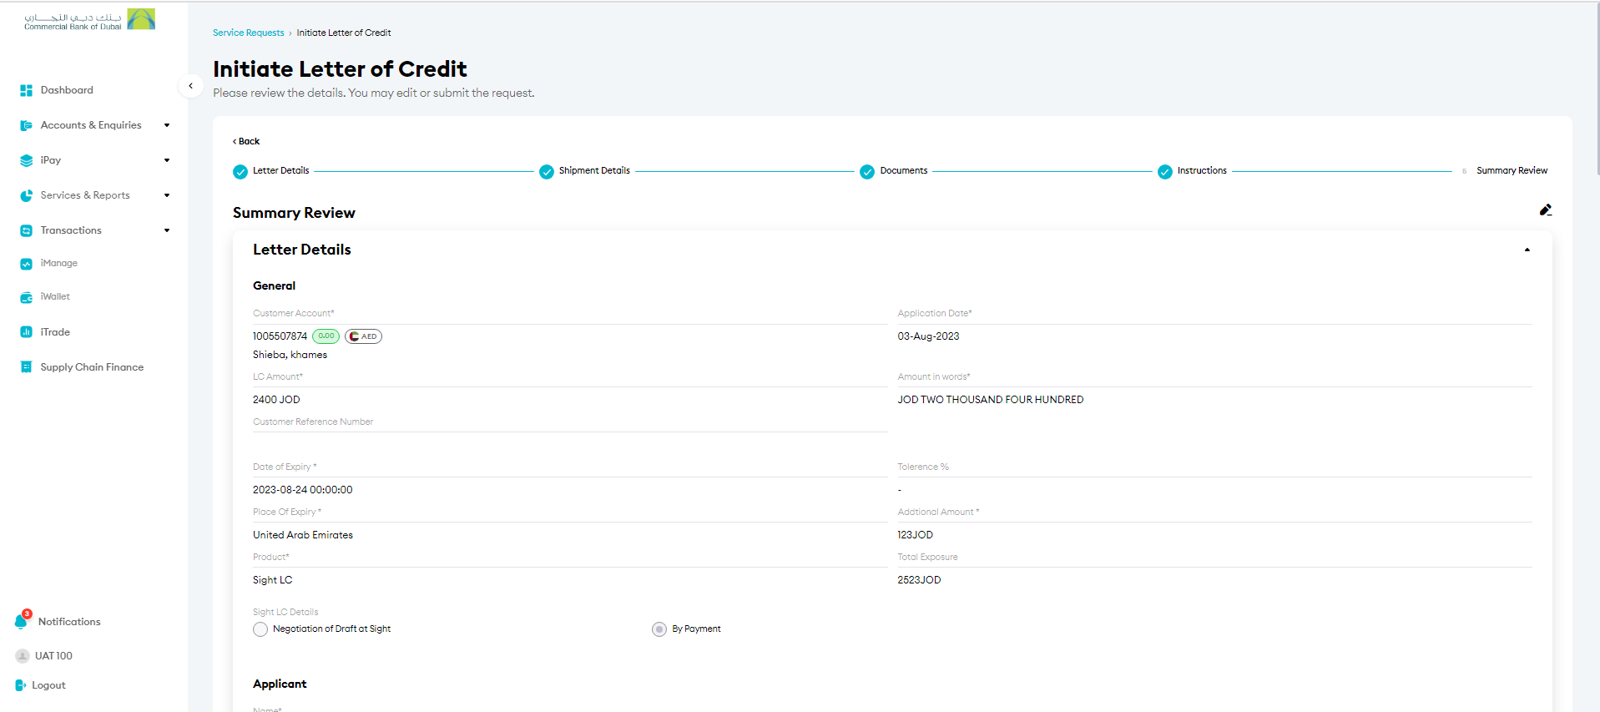Click the account number 1005507874

pos(280,336)
